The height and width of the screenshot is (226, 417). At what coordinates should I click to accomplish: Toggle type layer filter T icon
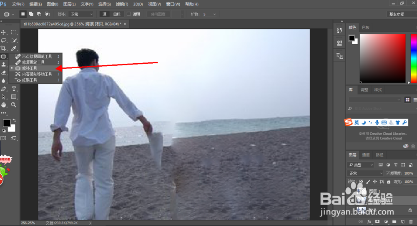pos(396,165)
